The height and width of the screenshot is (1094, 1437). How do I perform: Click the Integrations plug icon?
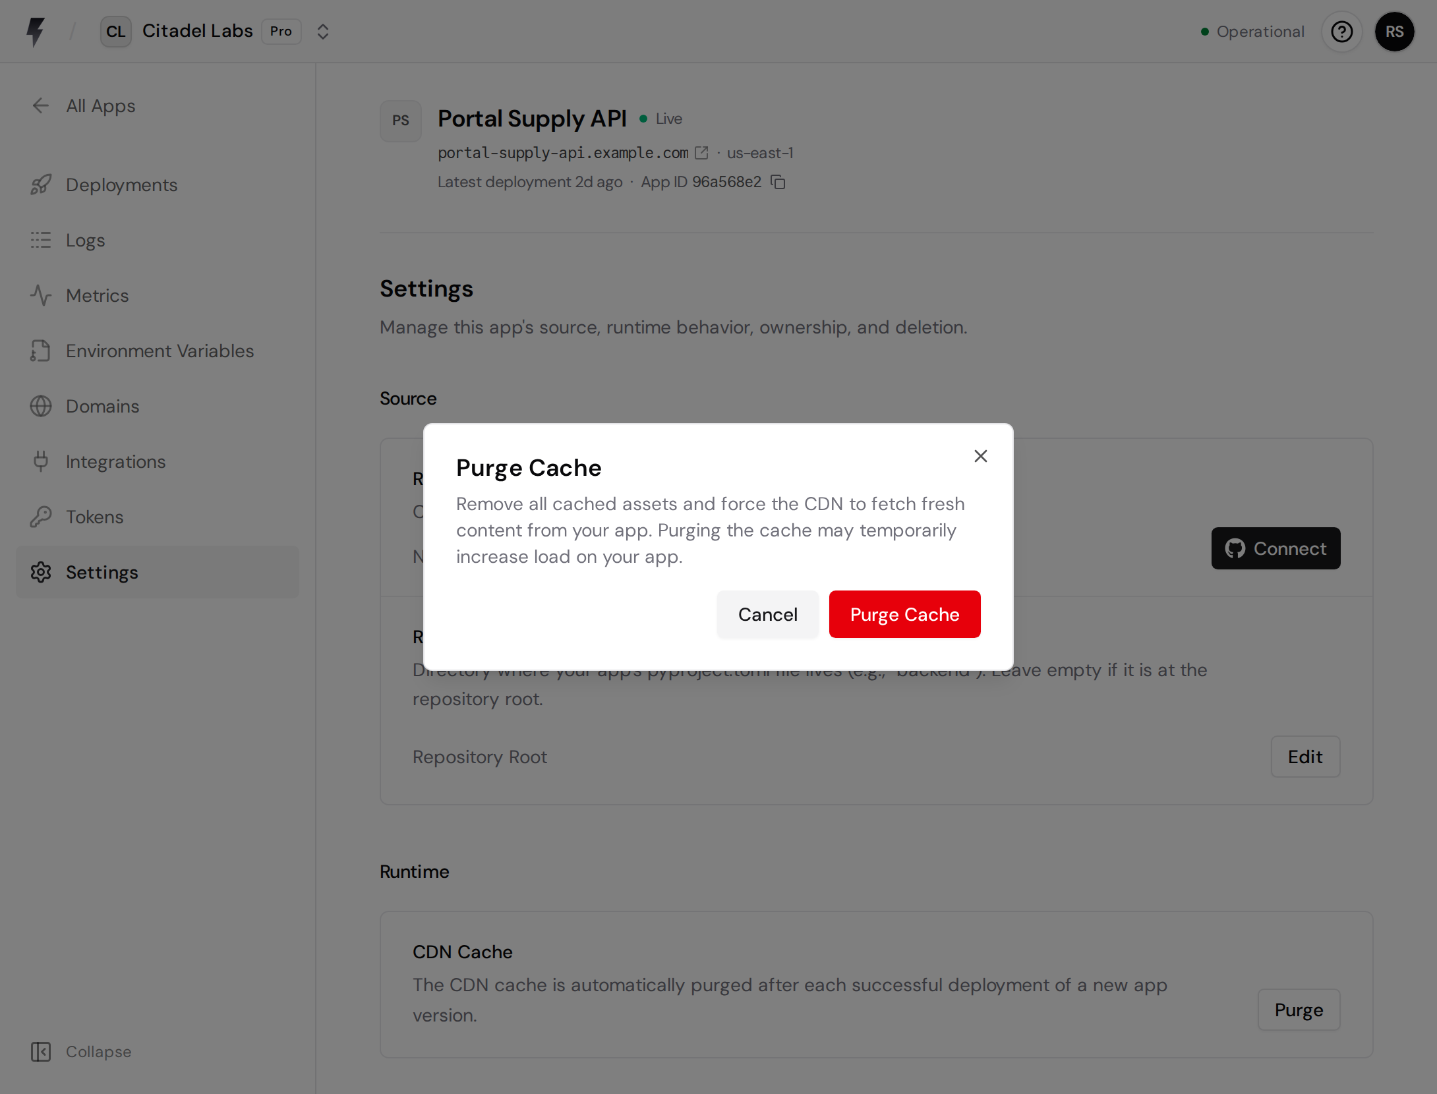click(x=41, y=461)
